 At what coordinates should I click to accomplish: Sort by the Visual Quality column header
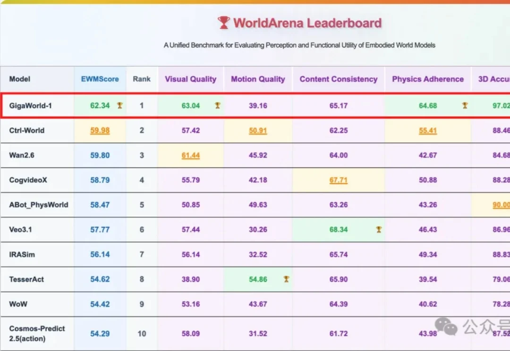point(190,79)
